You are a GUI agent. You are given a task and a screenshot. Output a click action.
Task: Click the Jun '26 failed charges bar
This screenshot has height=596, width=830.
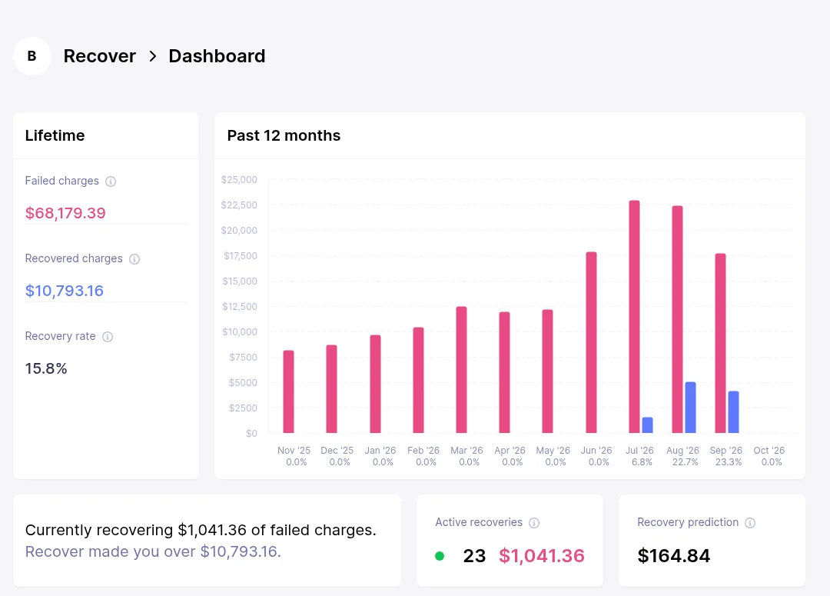[591, 342]
